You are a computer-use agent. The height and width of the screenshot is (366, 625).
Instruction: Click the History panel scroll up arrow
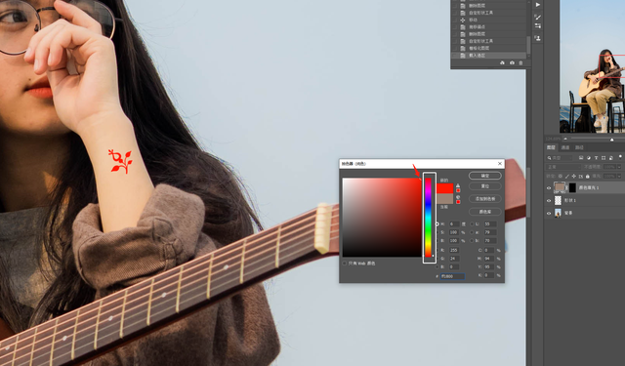coord(528,2)
